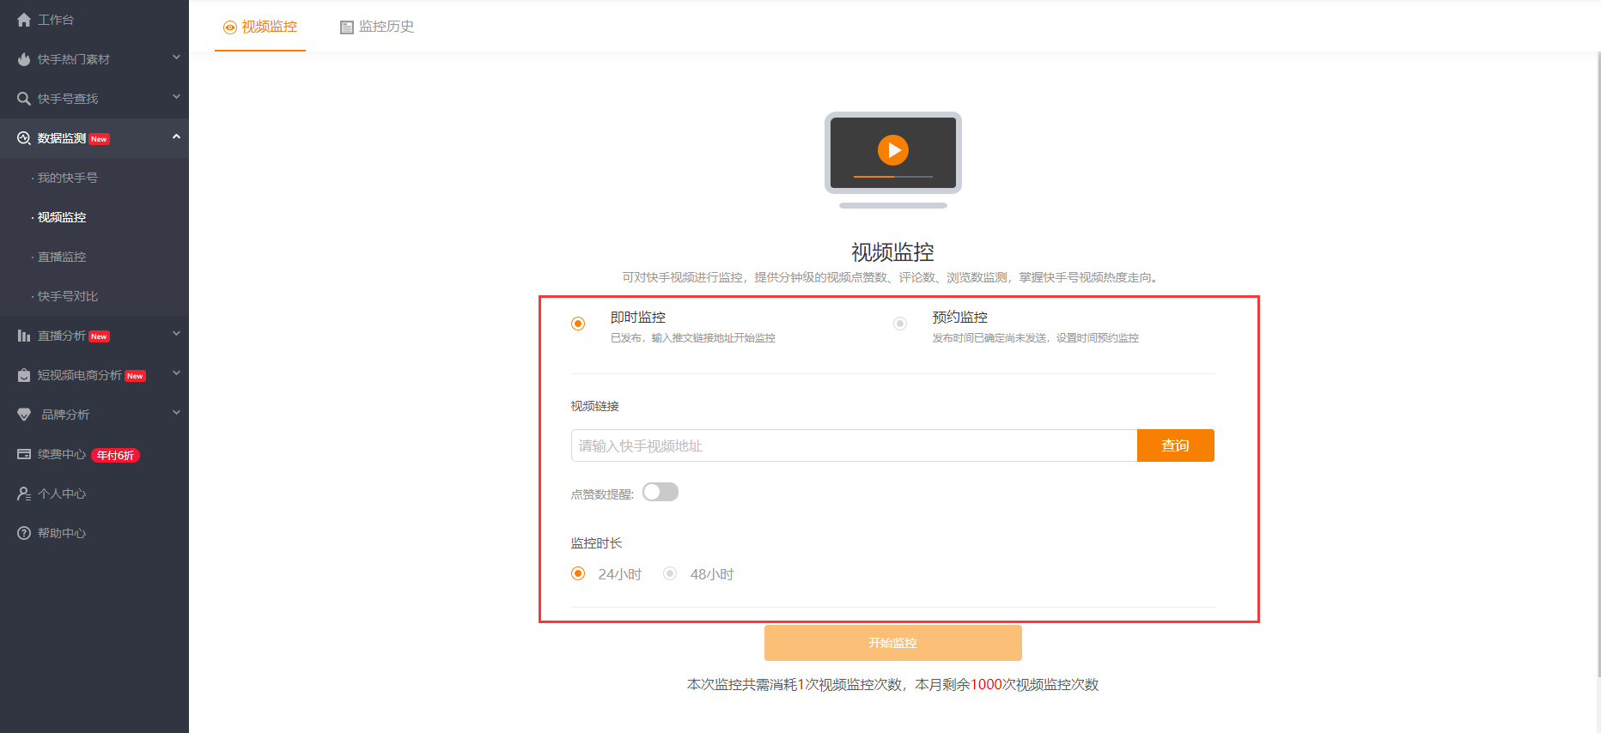Click the New badge next to 短视频电商分析
This screenshot has width=1601, height=733.
coord(136,376)
